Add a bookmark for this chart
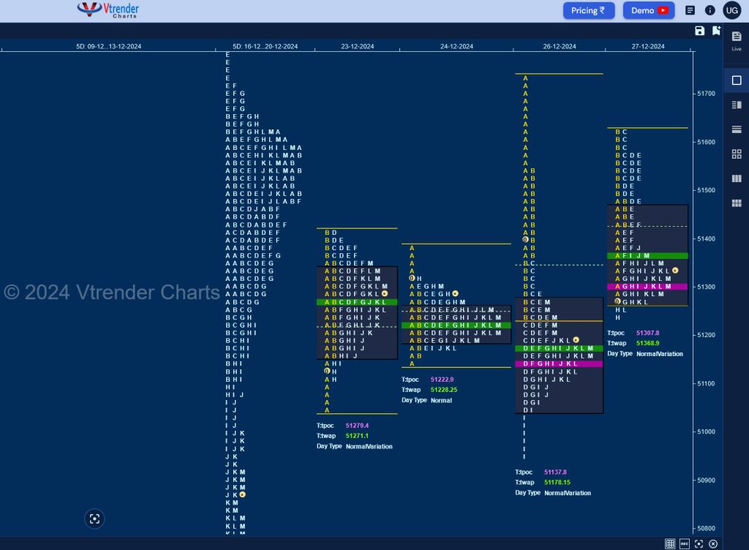Viewport: 749px width, 550px height. (716, 31)
